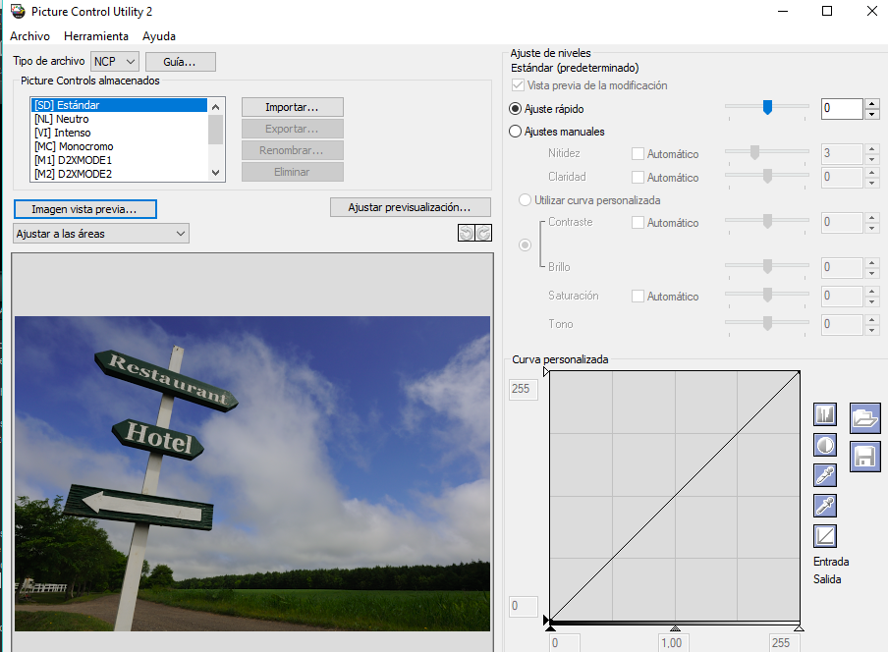Select [M1] D2XMODE1 in the Picture Controls list

tap(120, 160)
